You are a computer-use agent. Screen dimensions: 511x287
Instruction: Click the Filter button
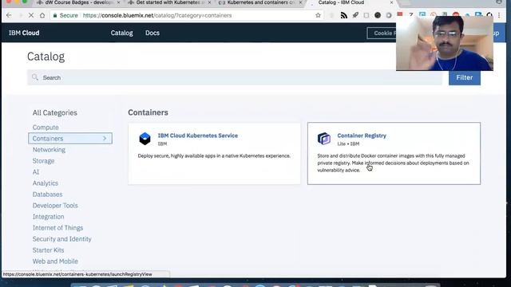465,77
